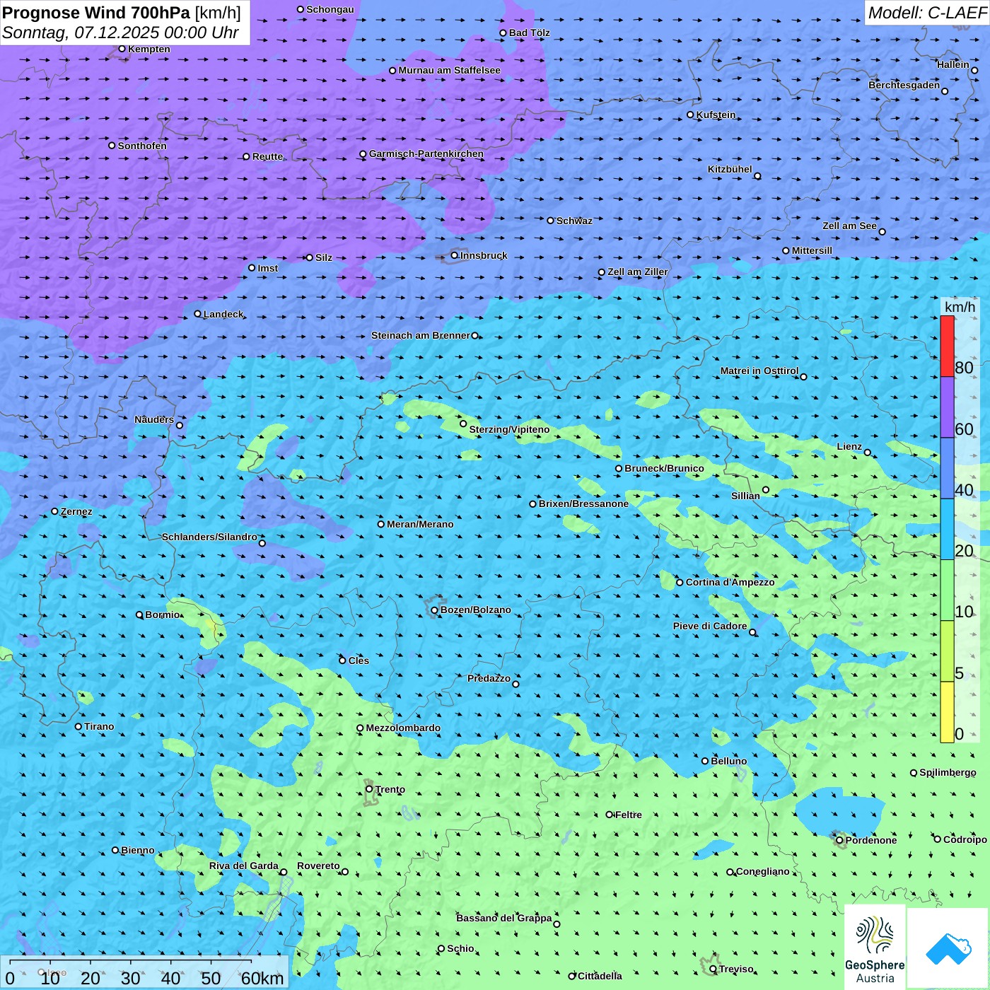Click the Meran/Merano city label
This screenshot has width=990, height=990.
pyautogui.click(x=420, y=524)
